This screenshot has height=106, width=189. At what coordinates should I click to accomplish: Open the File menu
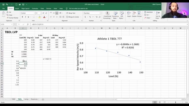click(x=4, y=9)
